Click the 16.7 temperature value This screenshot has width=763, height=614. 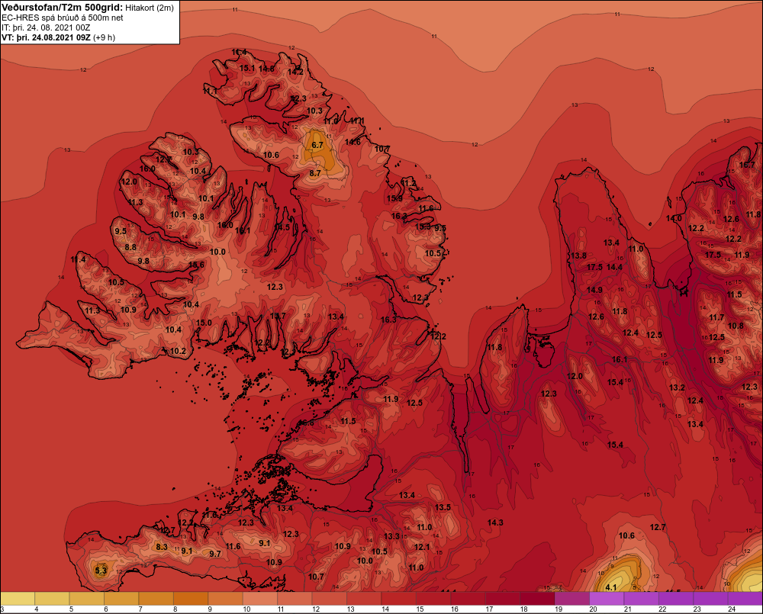747,165
